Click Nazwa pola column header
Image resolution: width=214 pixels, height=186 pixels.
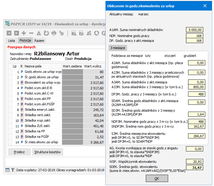click(43, 66)
